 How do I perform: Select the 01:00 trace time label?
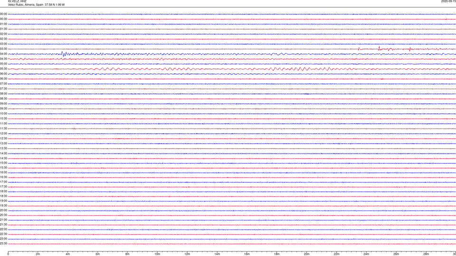3,24
